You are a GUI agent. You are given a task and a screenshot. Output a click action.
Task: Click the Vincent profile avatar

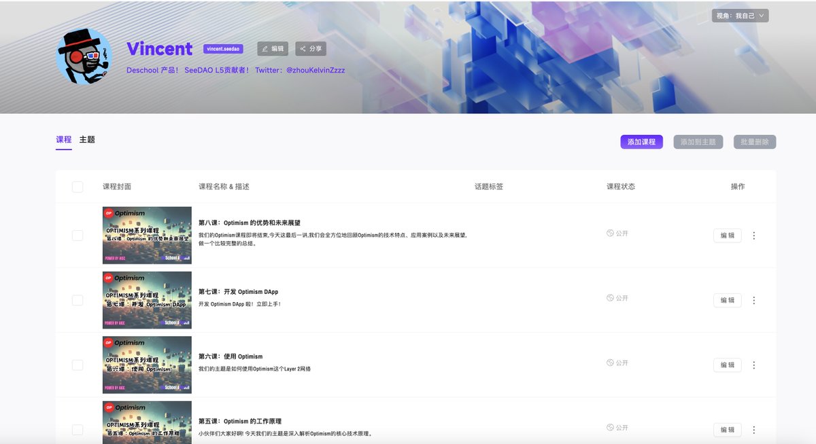[x=84, y=56]
